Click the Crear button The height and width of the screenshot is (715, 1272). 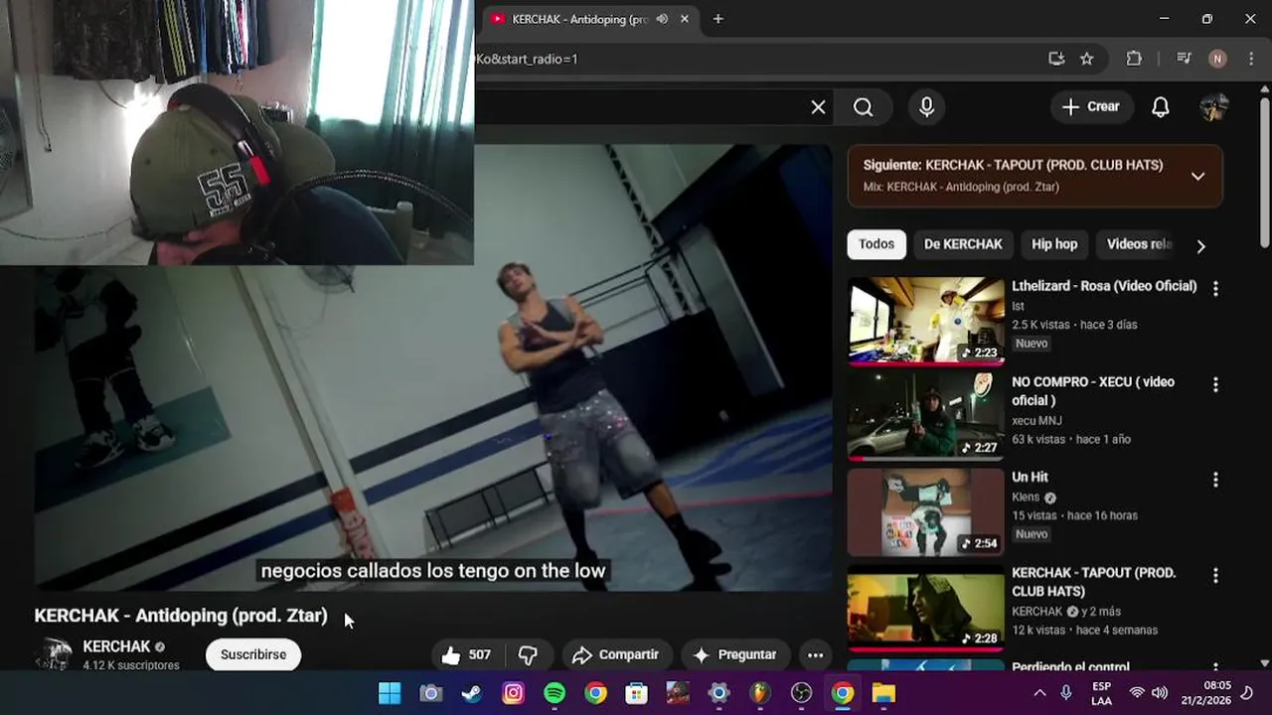pos(1091,107)
